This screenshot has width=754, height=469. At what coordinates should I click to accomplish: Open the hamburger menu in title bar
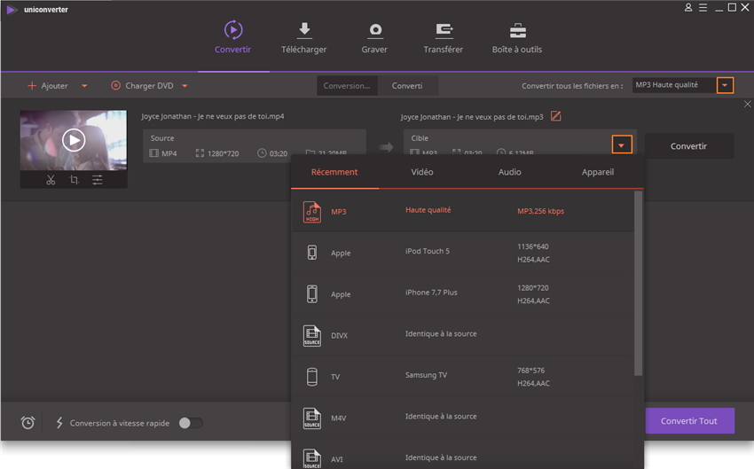[x=703, y=8]
